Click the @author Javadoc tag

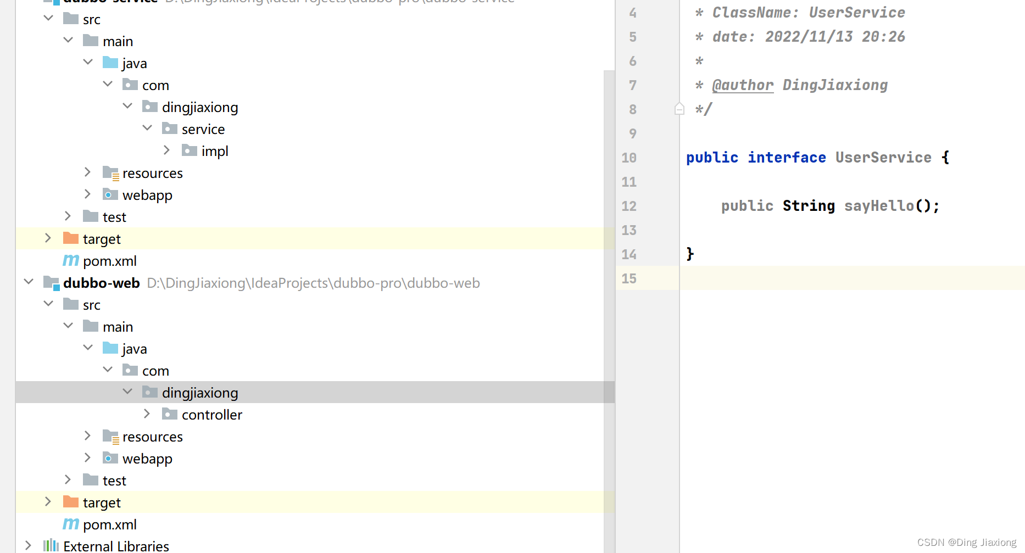point(743,85)
